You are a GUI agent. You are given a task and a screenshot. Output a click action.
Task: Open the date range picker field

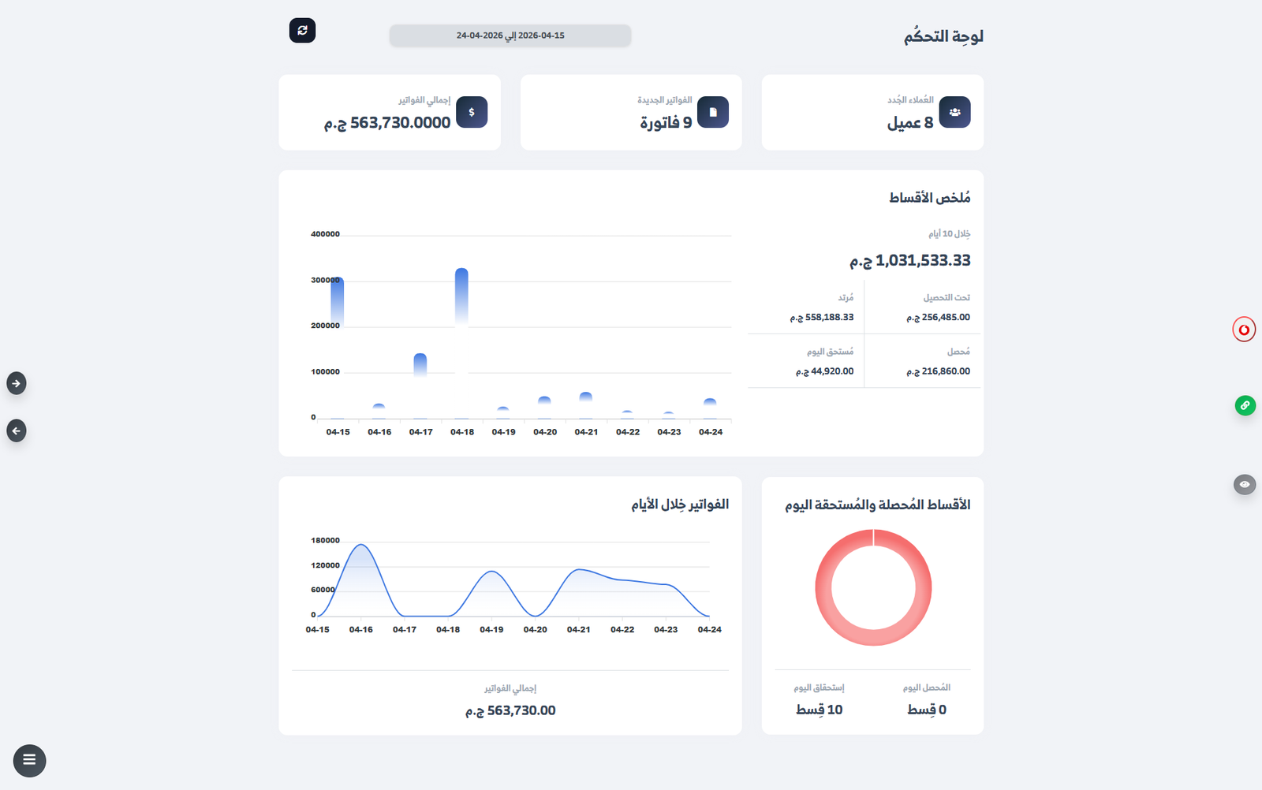(x=510, y=35)
